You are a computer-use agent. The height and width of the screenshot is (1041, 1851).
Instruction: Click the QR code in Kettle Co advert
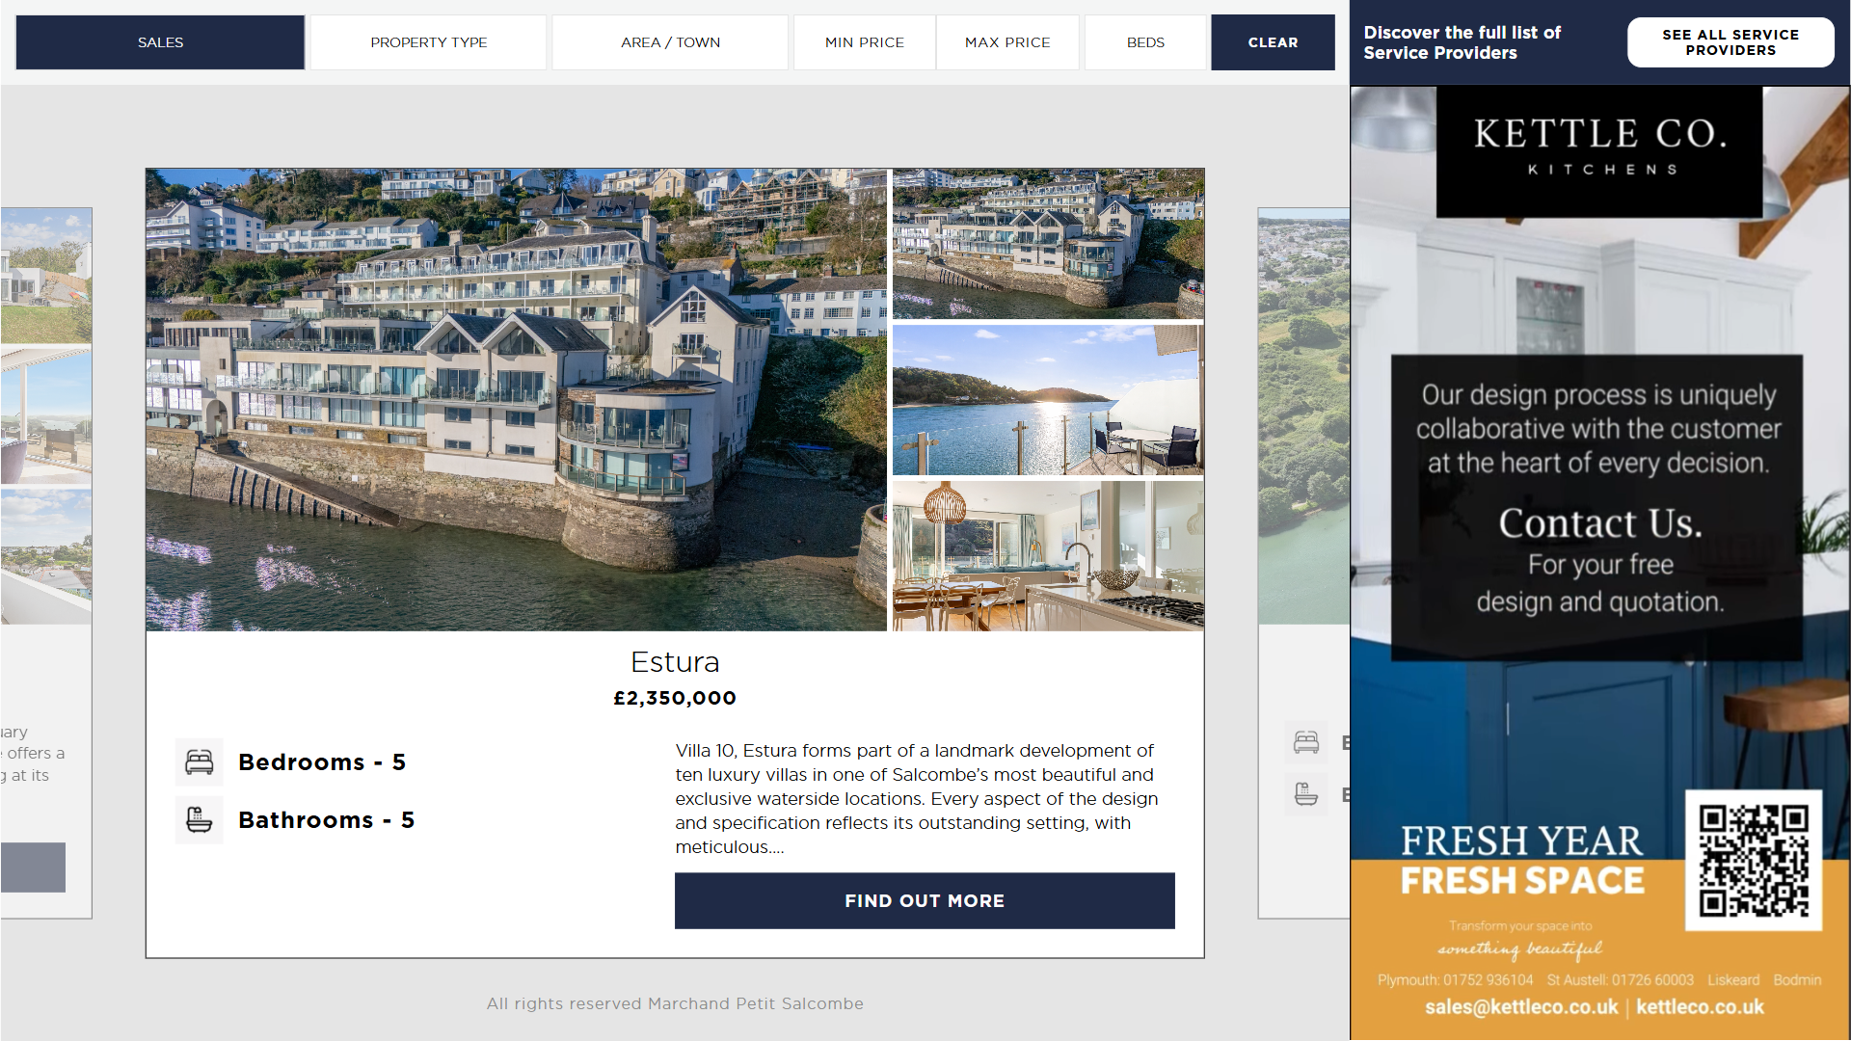1754,861
